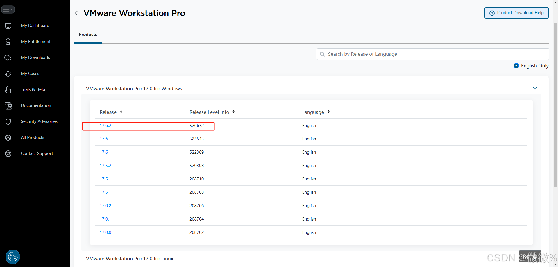This screenshot has height=267, width=558.
Task: Click the My Cases bug icon
Action: click(x=8, y=74)
